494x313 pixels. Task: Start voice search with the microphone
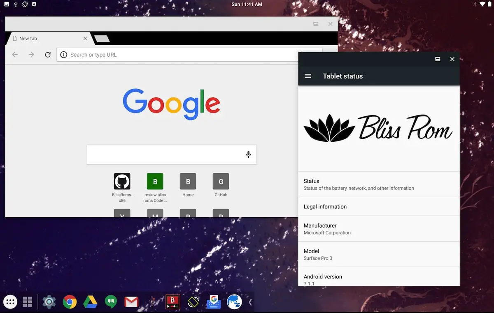coord(248,154)
